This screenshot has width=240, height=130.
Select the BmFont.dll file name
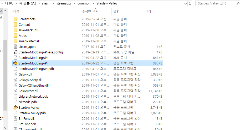(x=26, y=118)
